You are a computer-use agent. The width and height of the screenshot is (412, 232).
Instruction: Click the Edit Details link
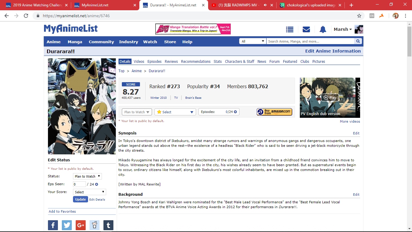(97, 200)
